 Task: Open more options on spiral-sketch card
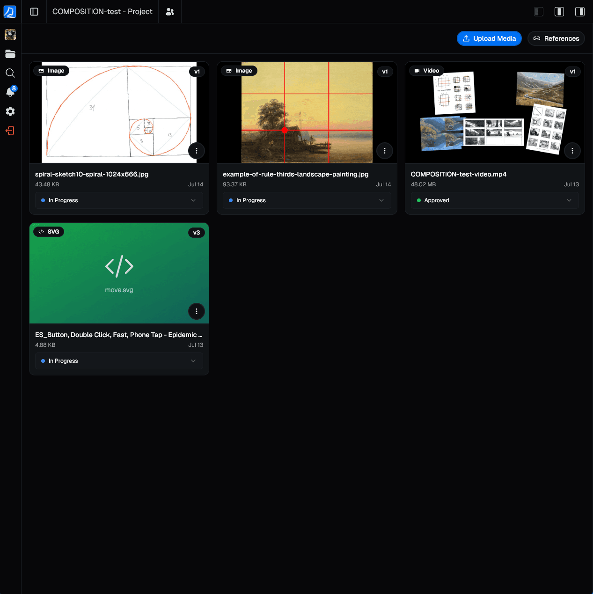pos(197,151)
